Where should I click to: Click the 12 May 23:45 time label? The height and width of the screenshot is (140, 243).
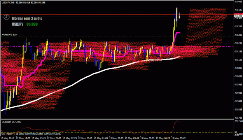[x=85, y=138]
